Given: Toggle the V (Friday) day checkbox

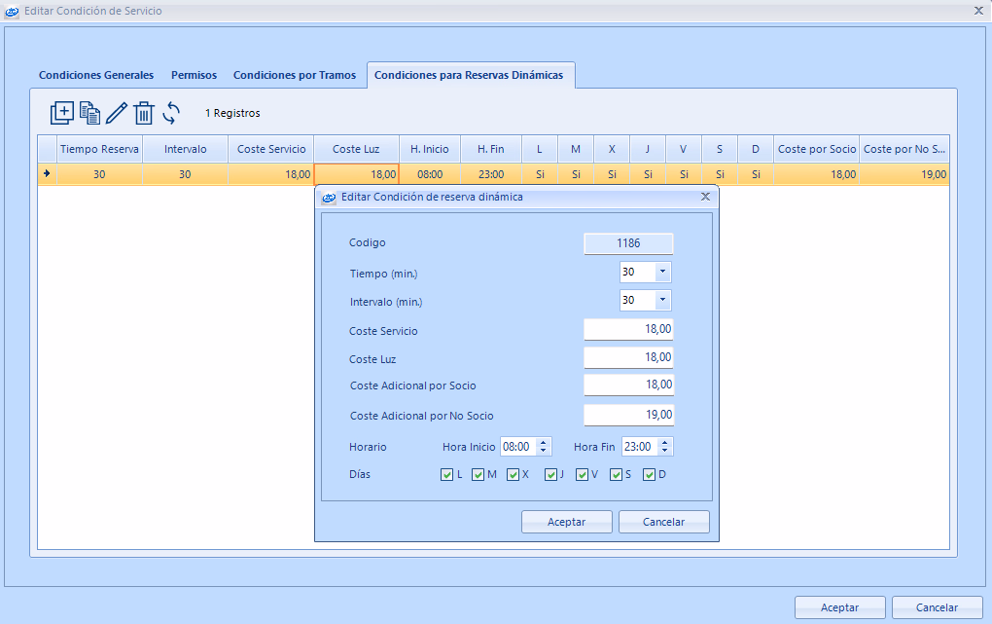Looking at the screenshot, I should 582,475.
